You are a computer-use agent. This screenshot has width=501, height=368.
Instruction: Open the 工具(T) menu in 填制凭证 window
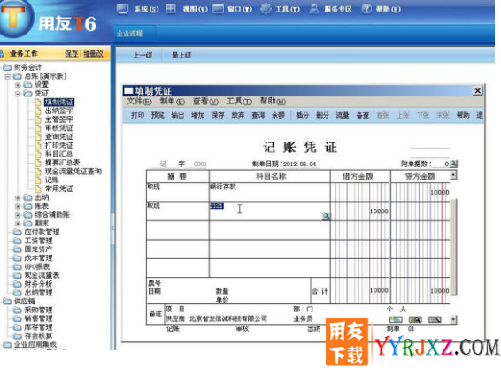pos(239,102)
